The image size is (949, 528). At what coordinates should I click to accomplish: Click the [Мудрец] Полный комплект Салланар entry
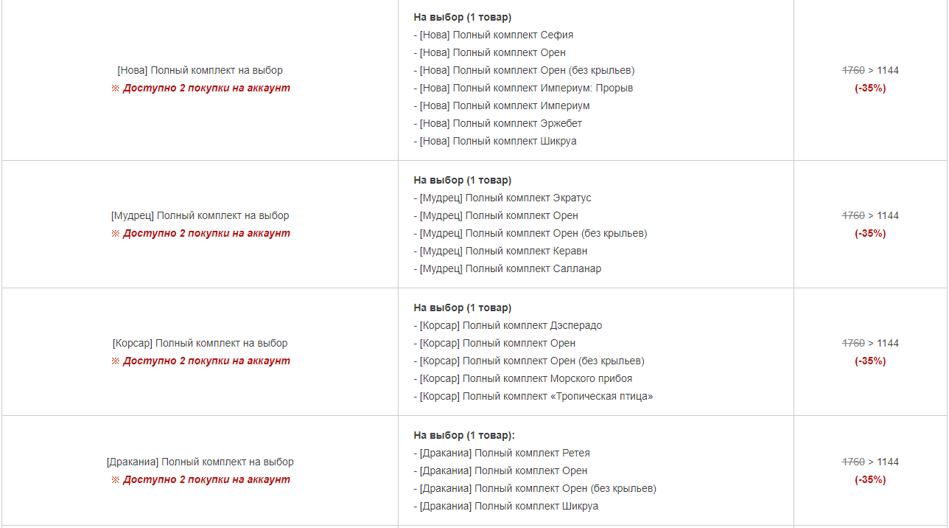[508, 268]
